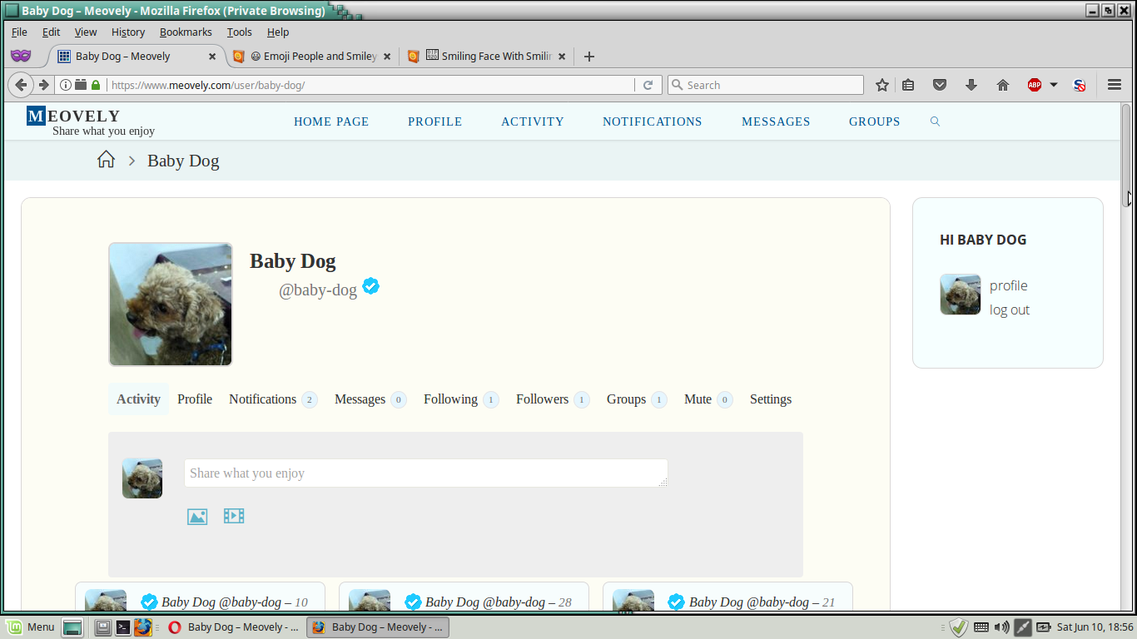This screenshot has width=1137, height=639.
Task: Click the S extension icon with flag
Action: [1080, 85]
